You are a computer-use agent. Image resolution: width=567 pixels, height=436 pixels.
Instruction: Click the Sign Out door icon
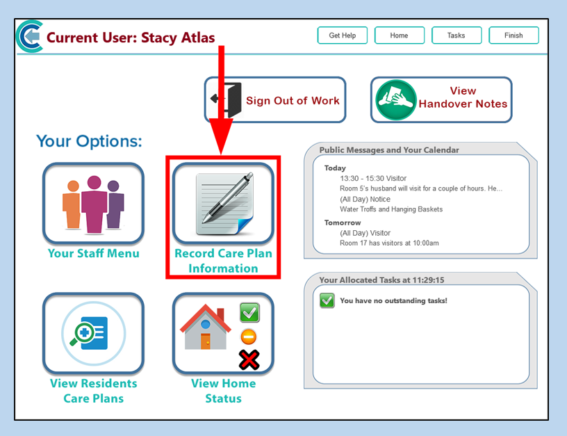tap(227, 100)
